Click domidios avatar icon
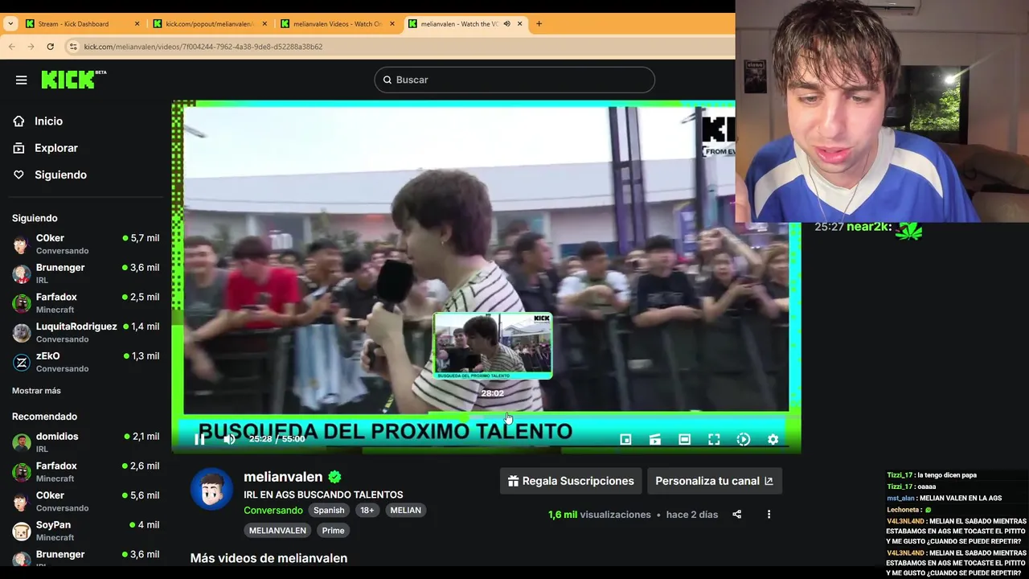The width and height of the screenshot is (1029, 579). [22, 443]
